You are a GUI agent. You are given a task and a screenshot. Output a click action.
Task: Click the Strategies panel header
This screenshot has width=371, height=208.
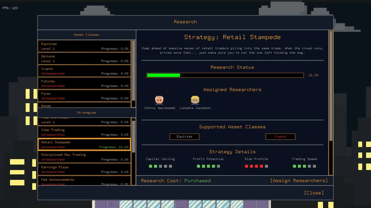[87, 112]
